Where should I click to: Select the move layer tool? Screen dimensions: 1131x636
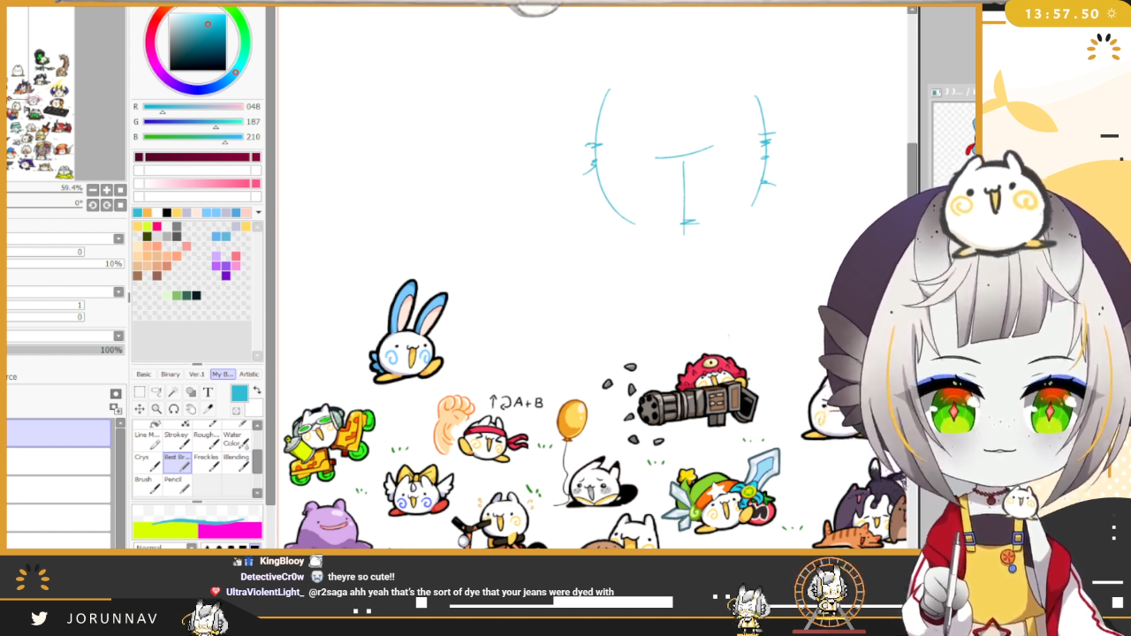[140, 409]
